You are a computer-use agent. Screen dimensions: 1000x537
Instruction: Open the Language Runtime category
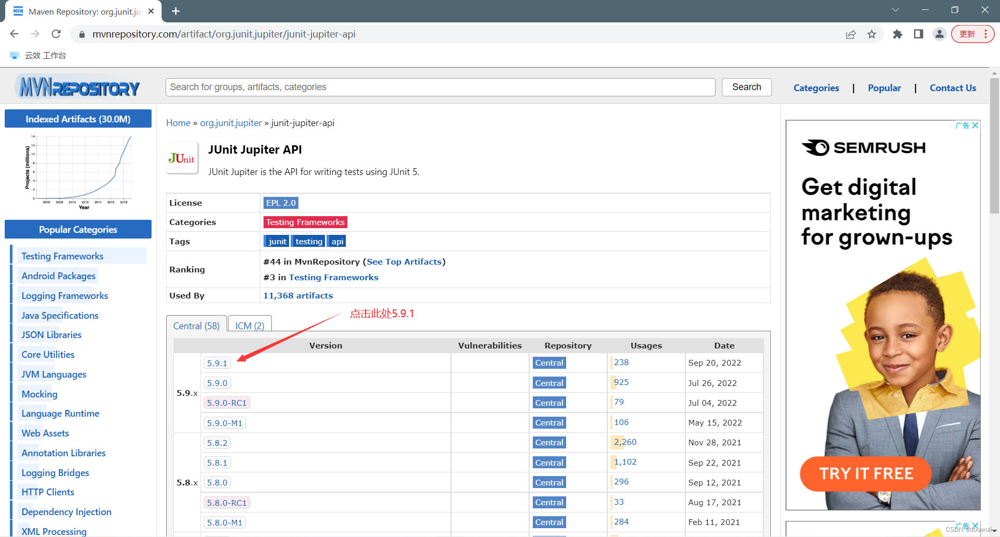tap(60, 413)
